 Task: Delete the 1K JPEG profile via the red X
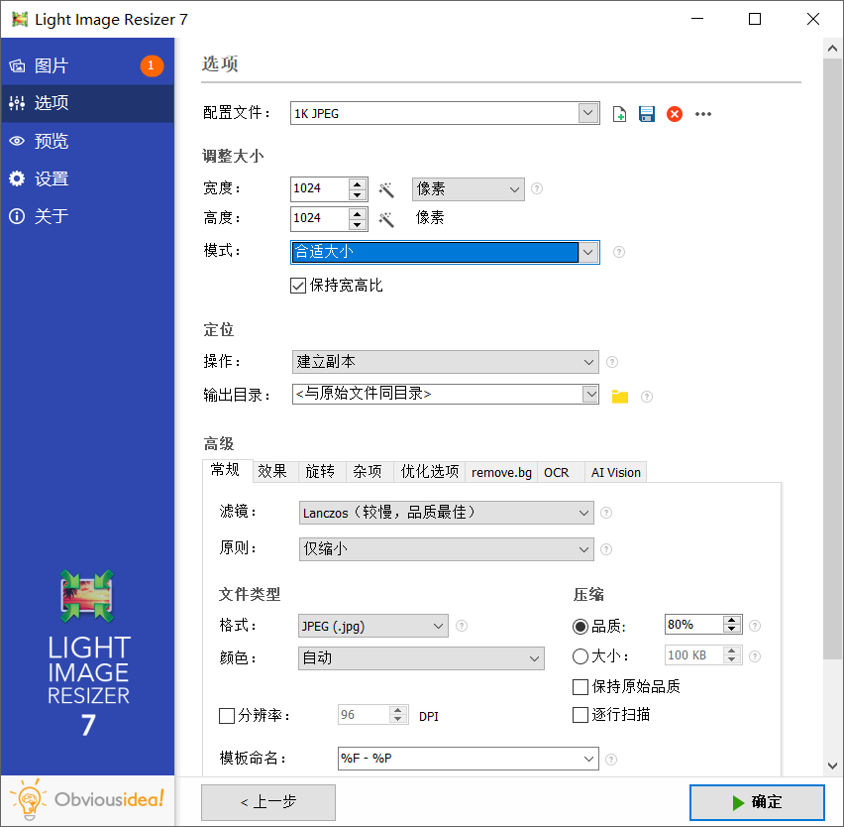pyautogui.click(x=675, y=113)
